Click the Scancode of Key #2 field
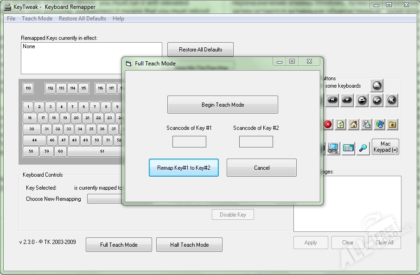 pos(256,141)
